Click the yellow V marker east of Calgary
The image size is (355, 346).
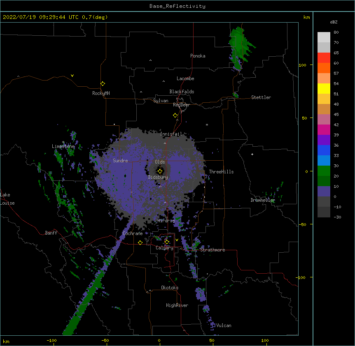click(177, 240)
